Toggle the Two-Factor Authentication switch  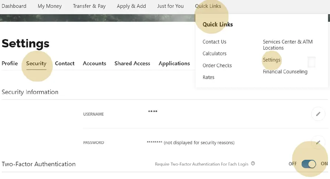click(x=309, y=164)
